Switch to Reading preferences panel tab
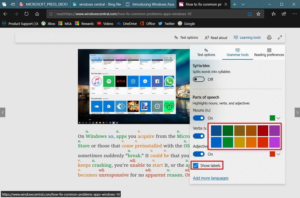The image size is (300, 198). [x=269, y=52]
